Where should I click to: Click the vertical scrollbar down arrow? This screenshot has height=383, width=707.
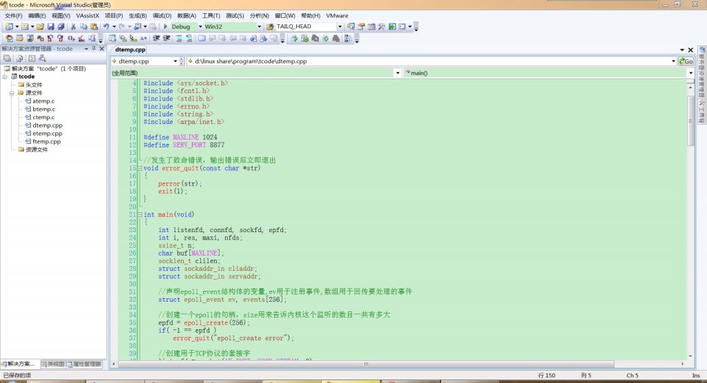tap(690, 356)
